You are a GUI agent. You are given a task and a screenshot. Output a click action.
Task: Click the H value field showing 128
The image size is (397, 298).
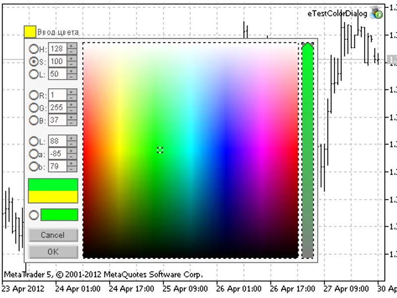tap(58, 49)
